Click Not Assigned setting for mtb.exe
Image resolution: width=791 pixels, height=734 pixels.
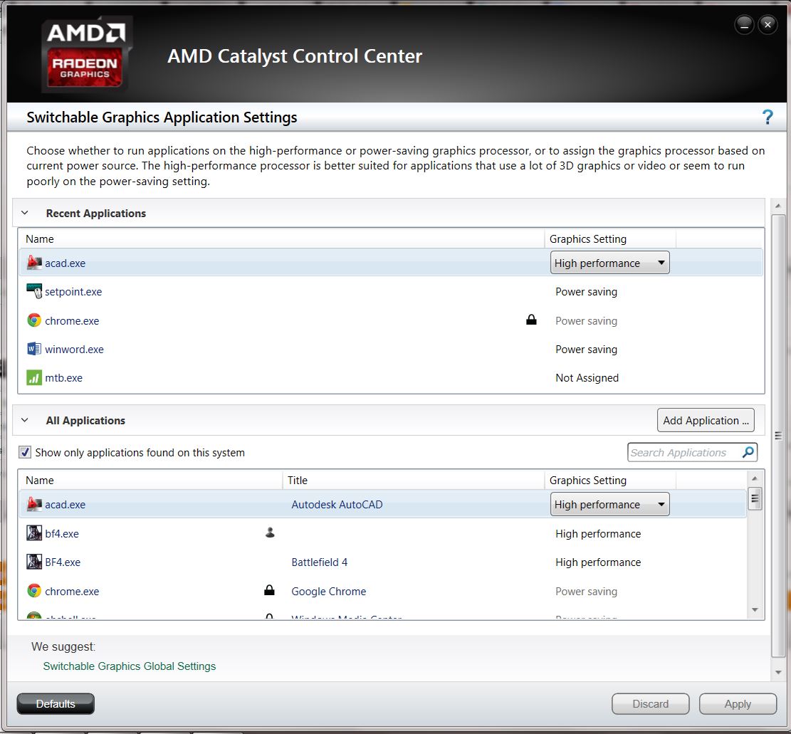[587, 378]
